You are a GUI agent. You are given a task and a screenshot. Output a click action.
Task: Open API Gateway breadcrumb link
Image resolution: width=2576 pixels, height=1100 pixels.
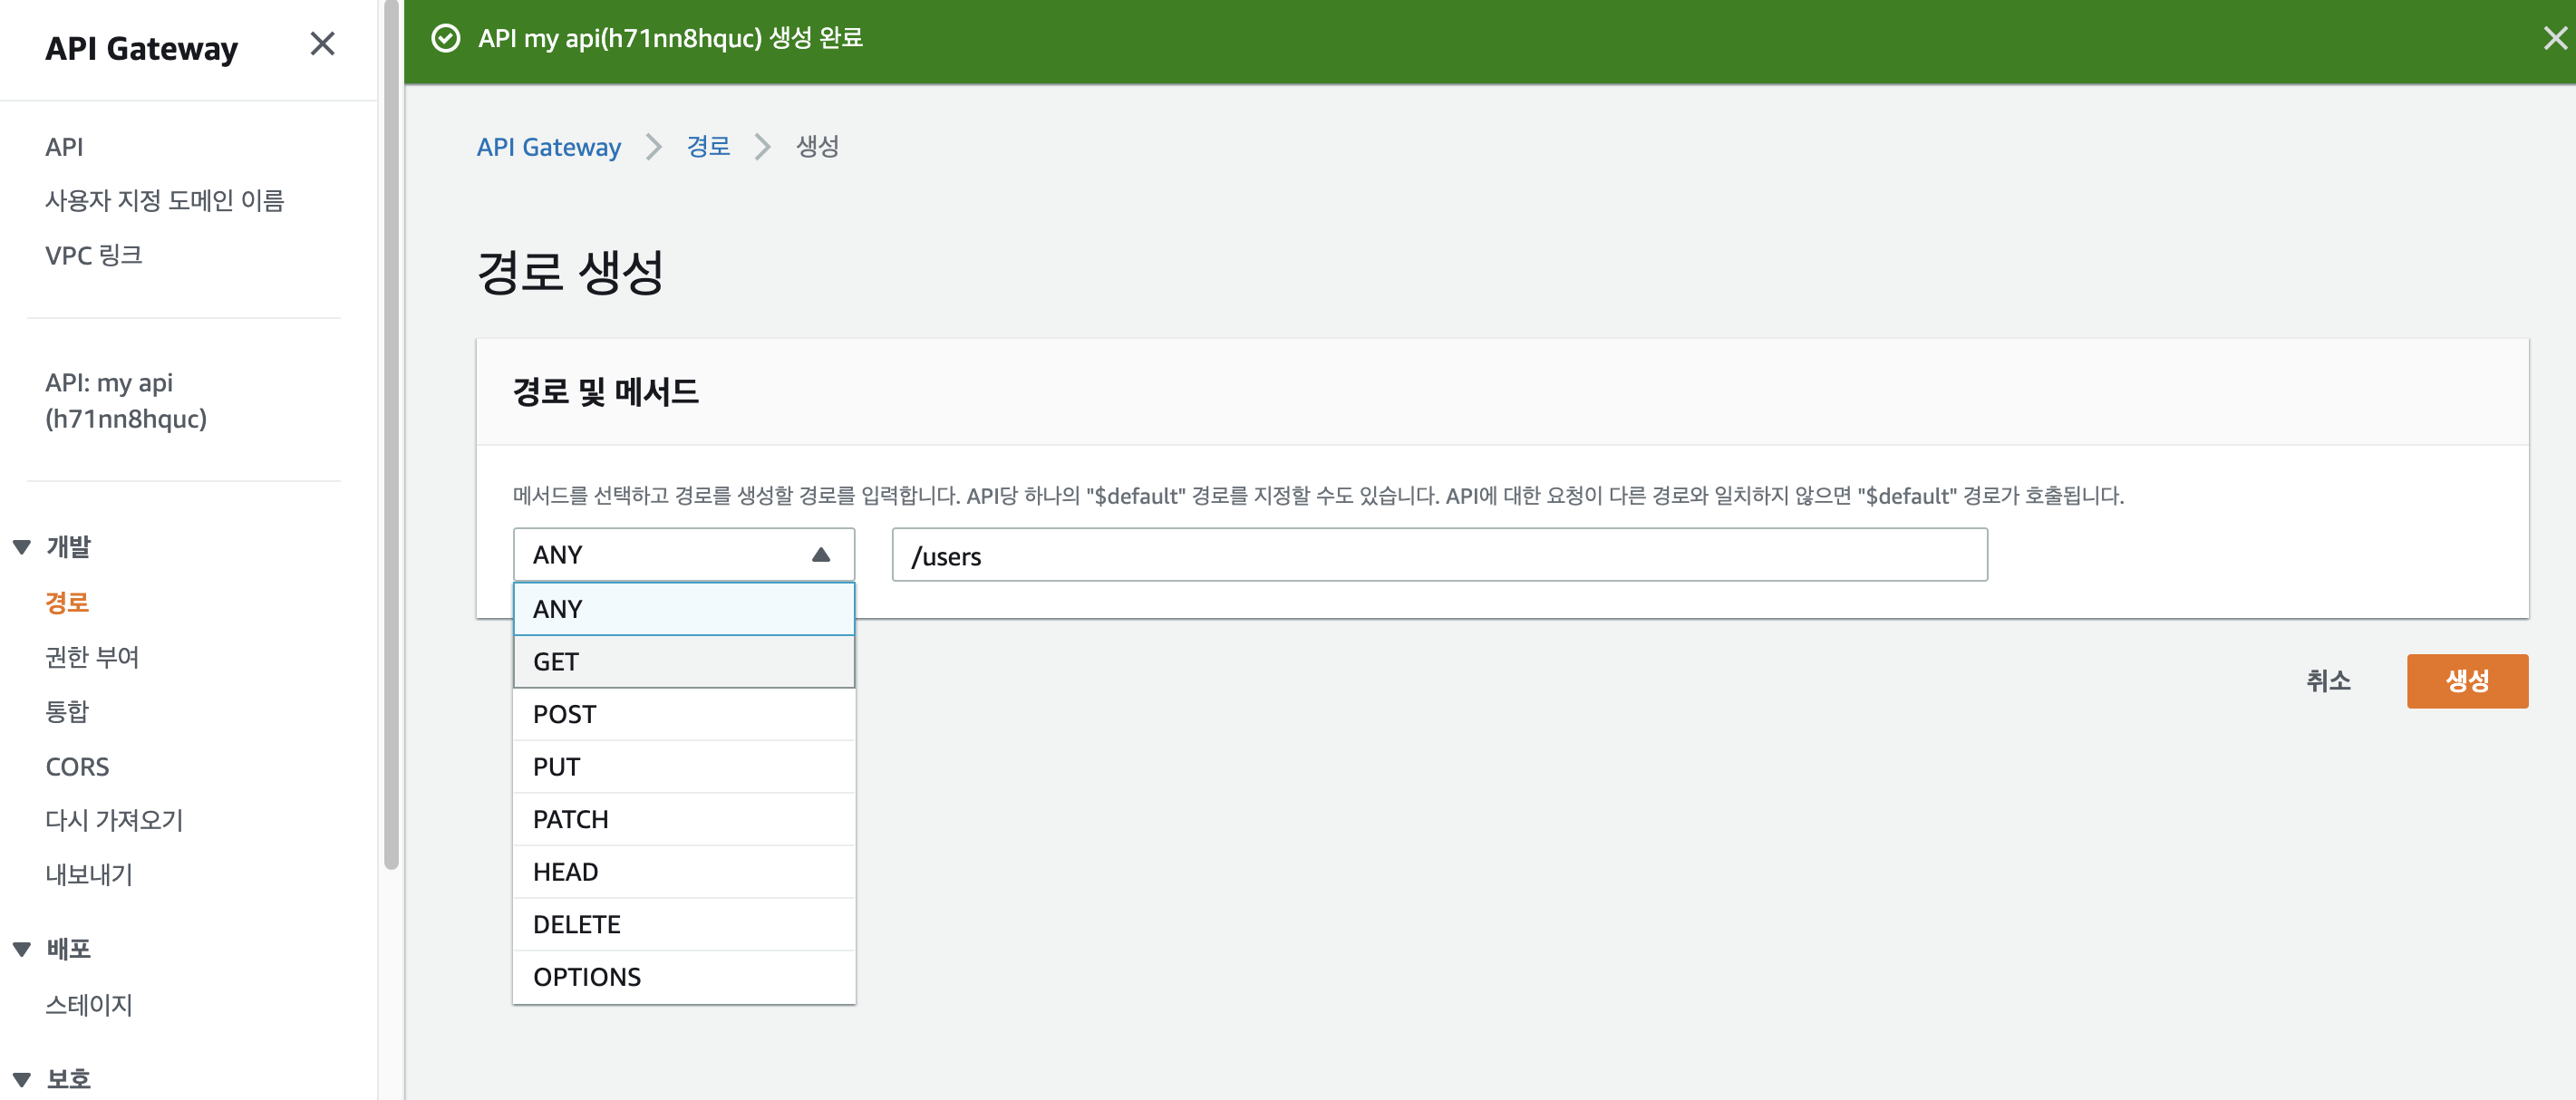pyautogui.click(x=548, y=147)
